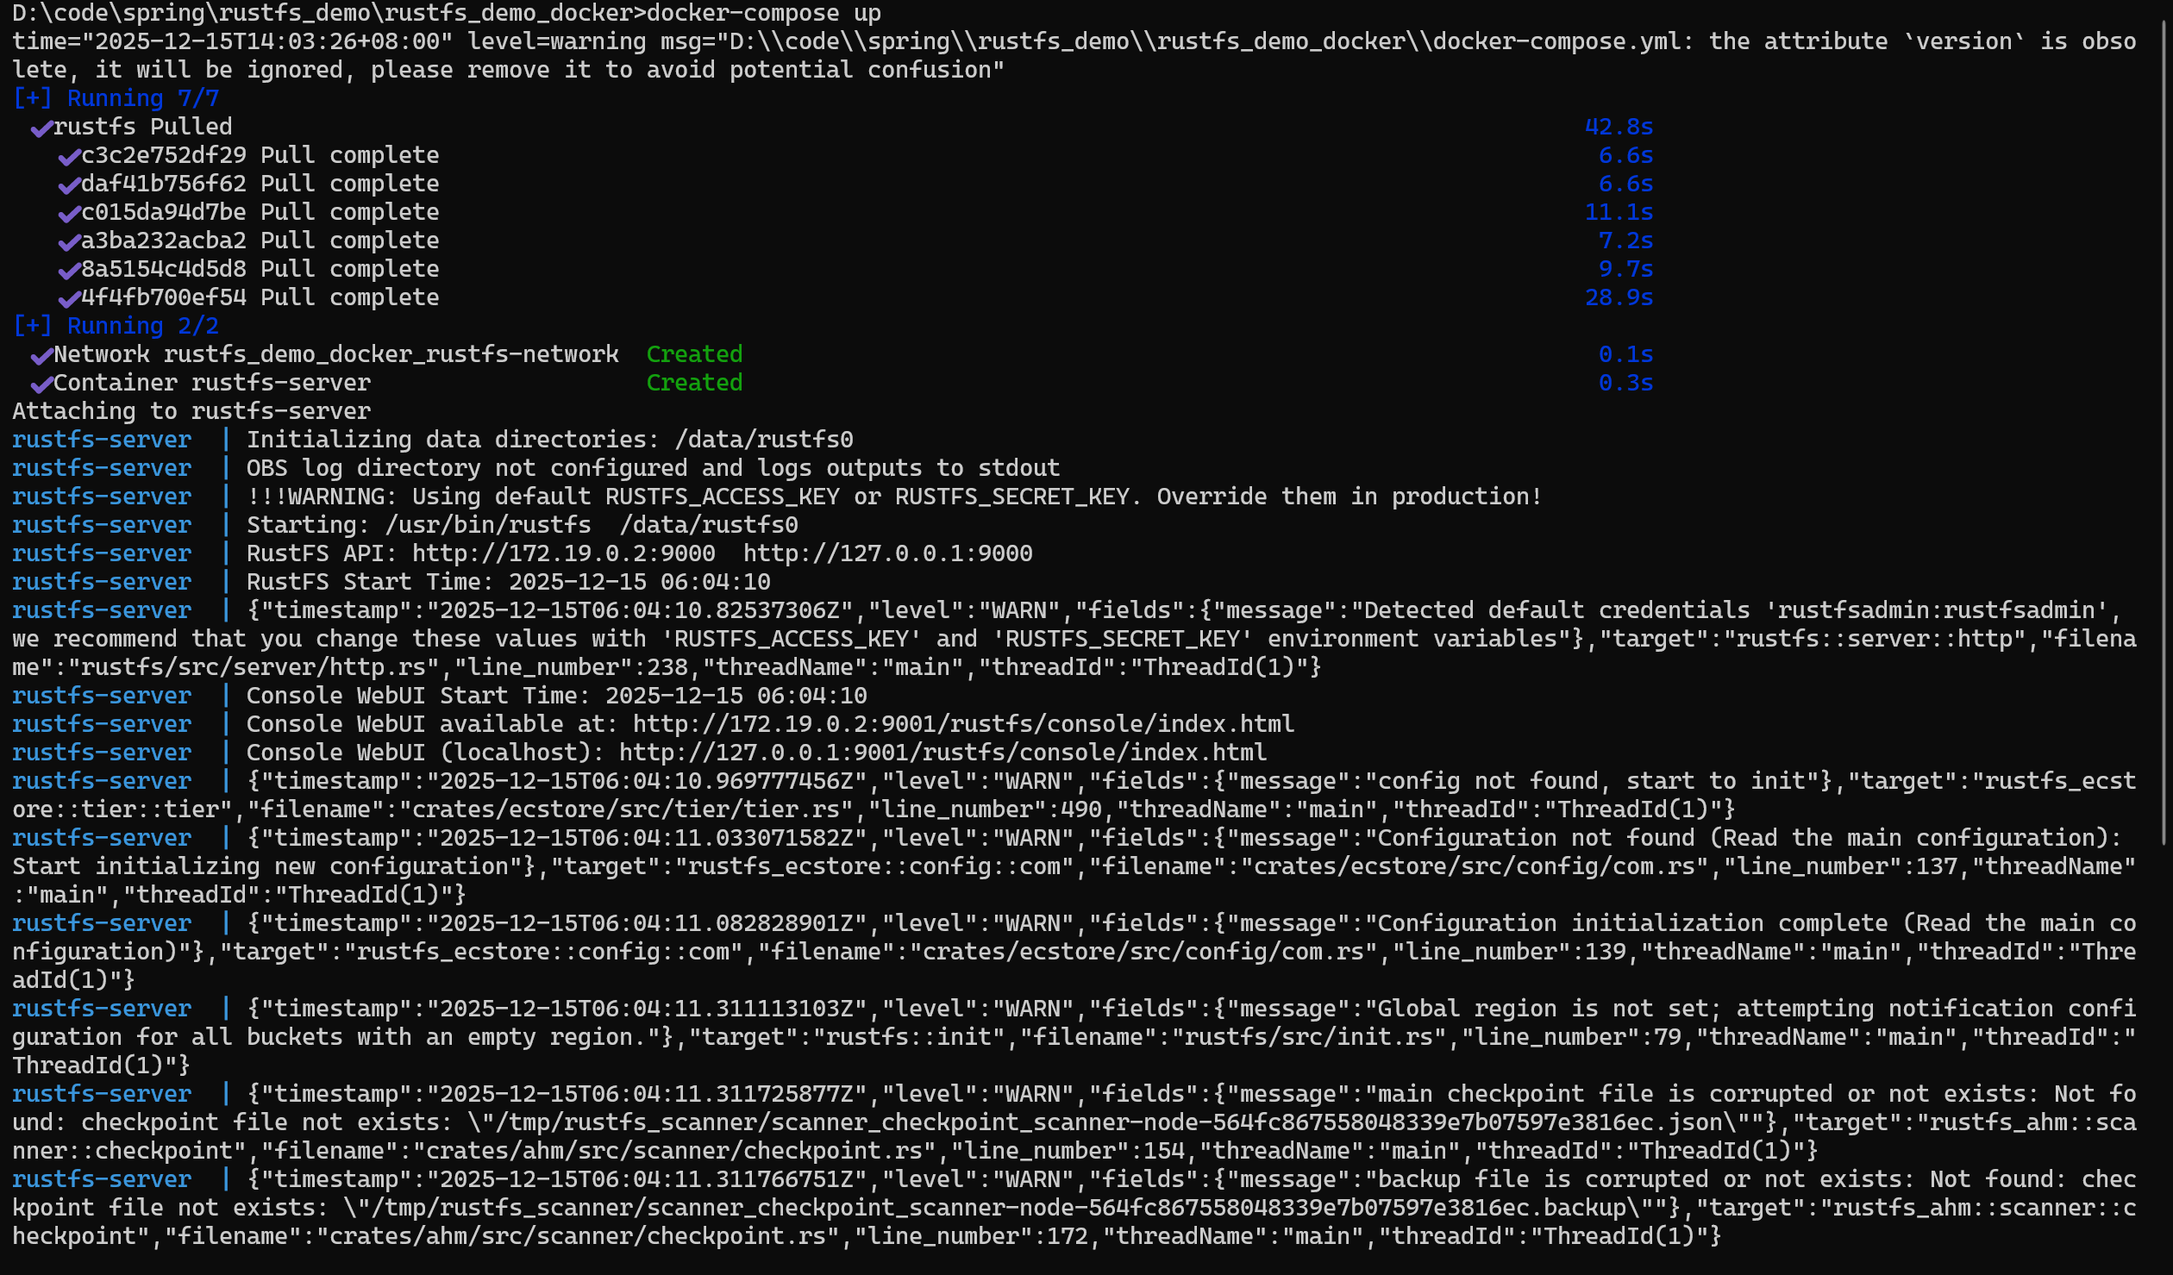Click the checkmark next to c3c2e752df29

point(69,157)
